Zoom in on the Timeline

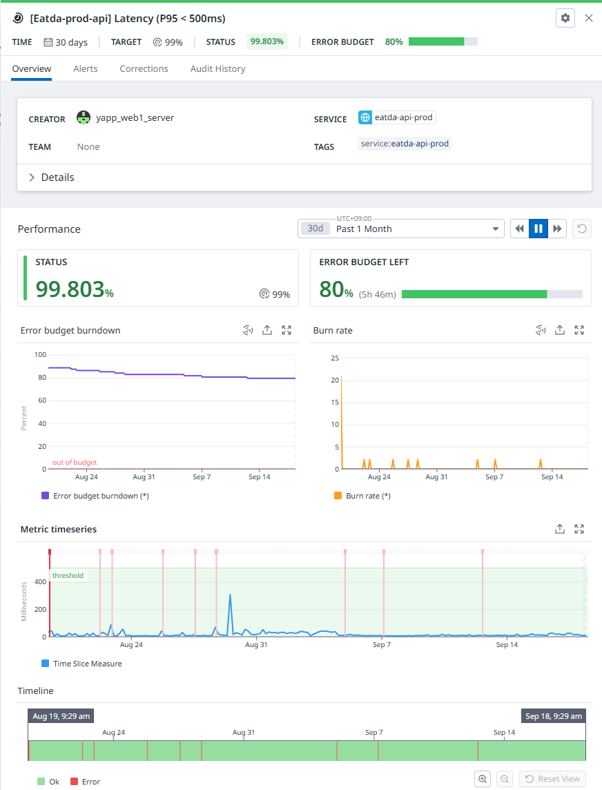(x=483, y=779)
